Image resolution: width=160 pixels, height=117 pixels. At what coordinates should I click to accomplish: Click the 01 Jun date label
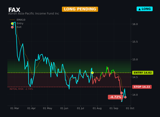[x=64, y=108]
